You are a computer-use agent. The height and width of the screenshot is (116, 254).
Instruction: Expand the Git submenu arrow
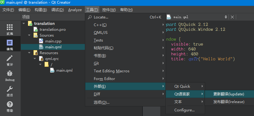(163, 63)
